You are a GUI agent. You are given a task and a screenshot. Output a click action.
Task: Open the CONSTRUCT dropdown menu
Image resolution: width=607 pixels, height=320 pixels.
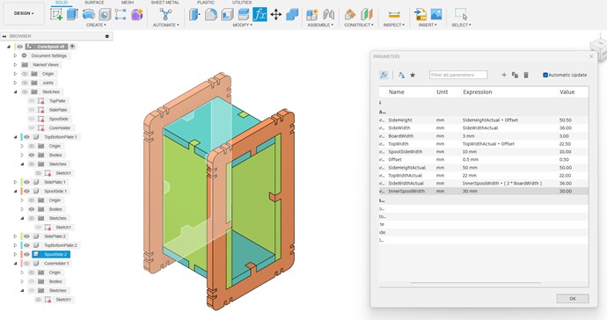coord(359,25)
